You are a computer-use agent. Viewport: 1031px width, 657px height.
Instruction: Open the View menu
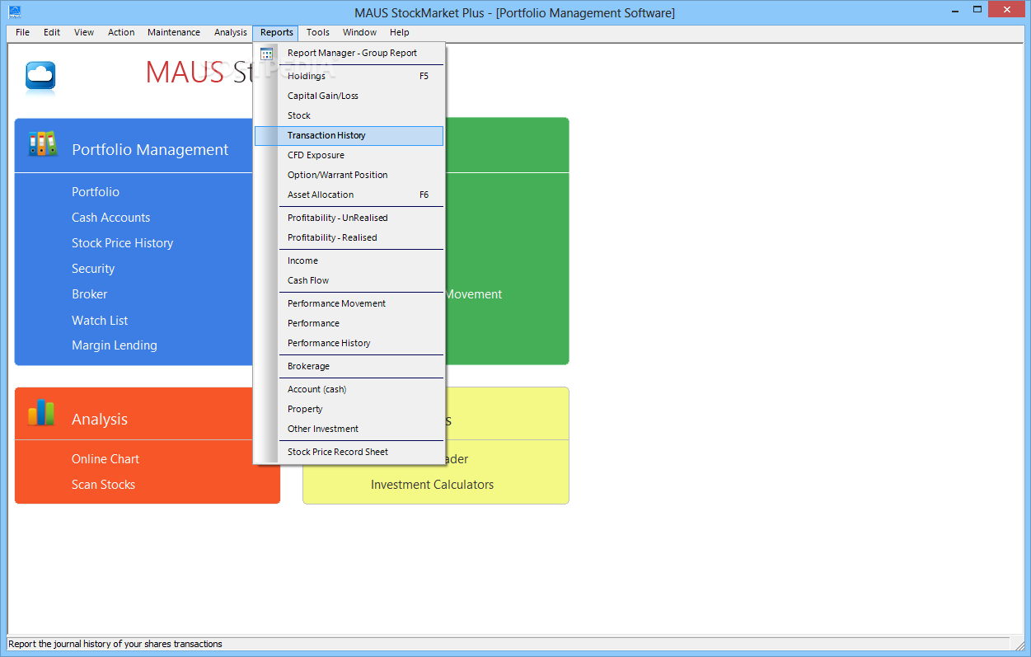tap(84, 33)
